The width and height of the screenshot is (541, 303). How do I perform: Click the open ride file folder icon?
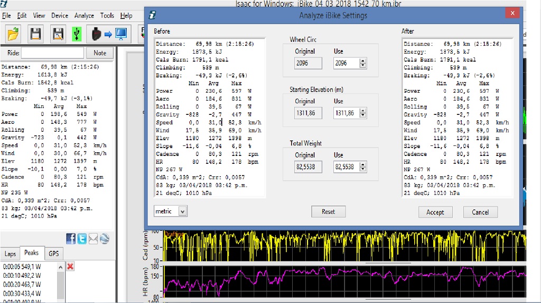[x=13, y=34]
